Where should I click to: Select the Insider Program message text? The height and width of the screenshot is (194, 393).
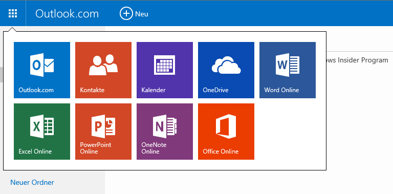pyautogui.click(x=357, y=60)
